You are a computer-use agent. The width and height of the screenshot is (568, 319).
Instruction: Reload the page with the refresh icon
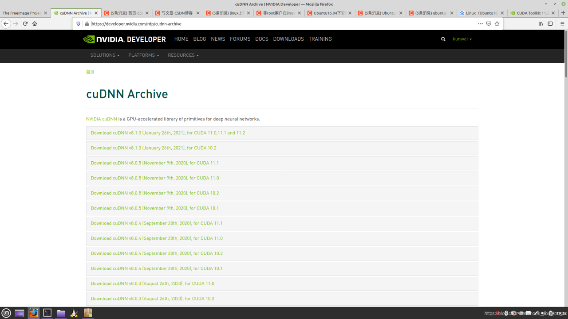[25, 23]
